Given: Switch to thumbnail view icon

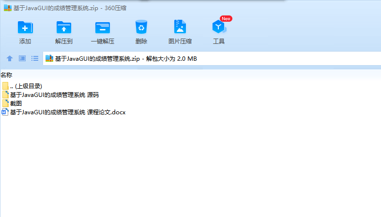Looking at the screenshot, I should coord(22,58).
